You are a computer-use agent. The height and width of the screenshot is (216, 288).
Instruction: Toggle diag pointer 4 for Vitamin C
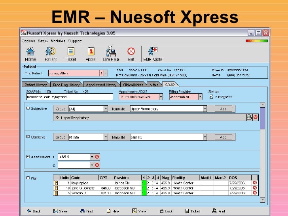coord(157,193)
